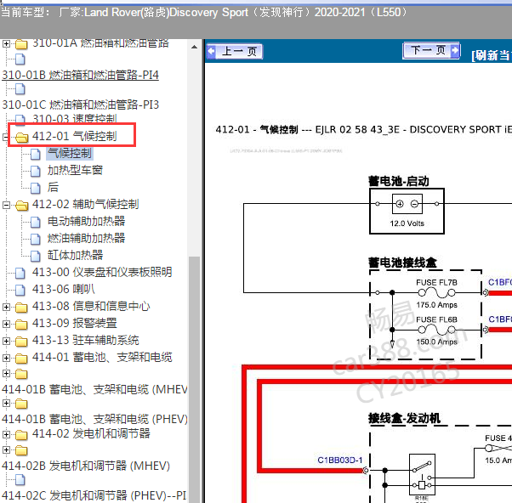Click the 413-09 报警装置 folder icon
Screen dimensions: 512x503
pyautogui.click(x=21, y=325)
